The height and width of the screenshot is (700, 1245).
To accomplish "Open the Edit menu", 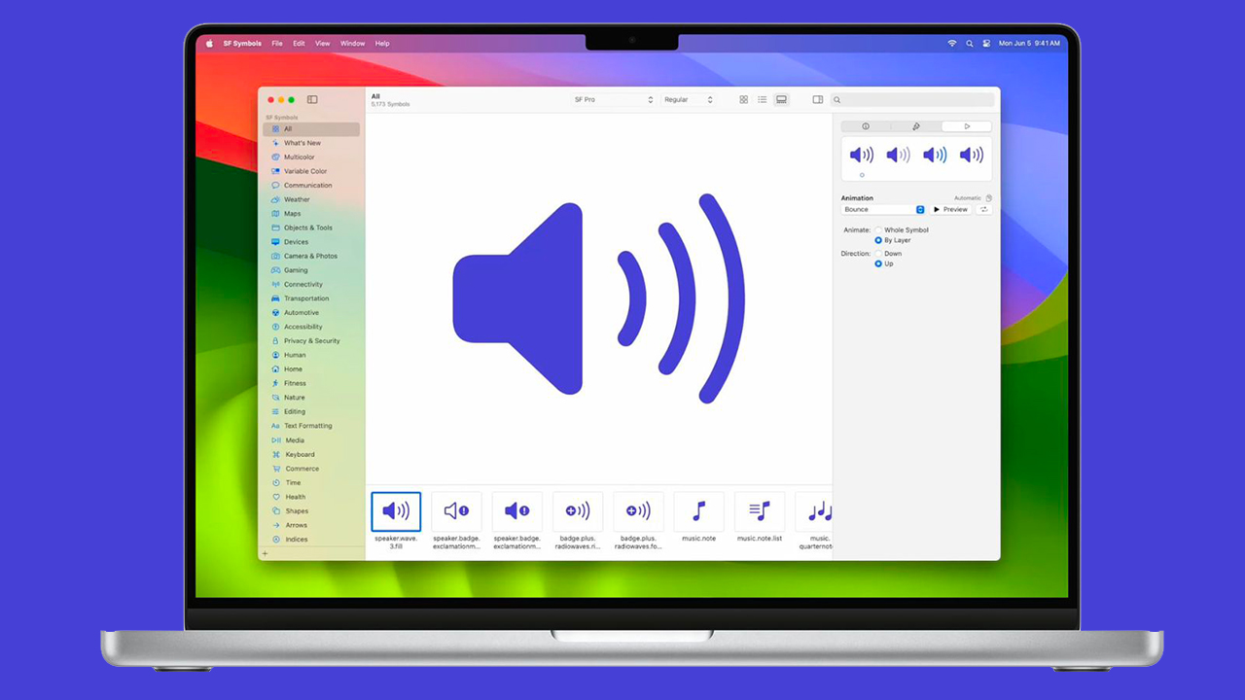I will [299, 44].
